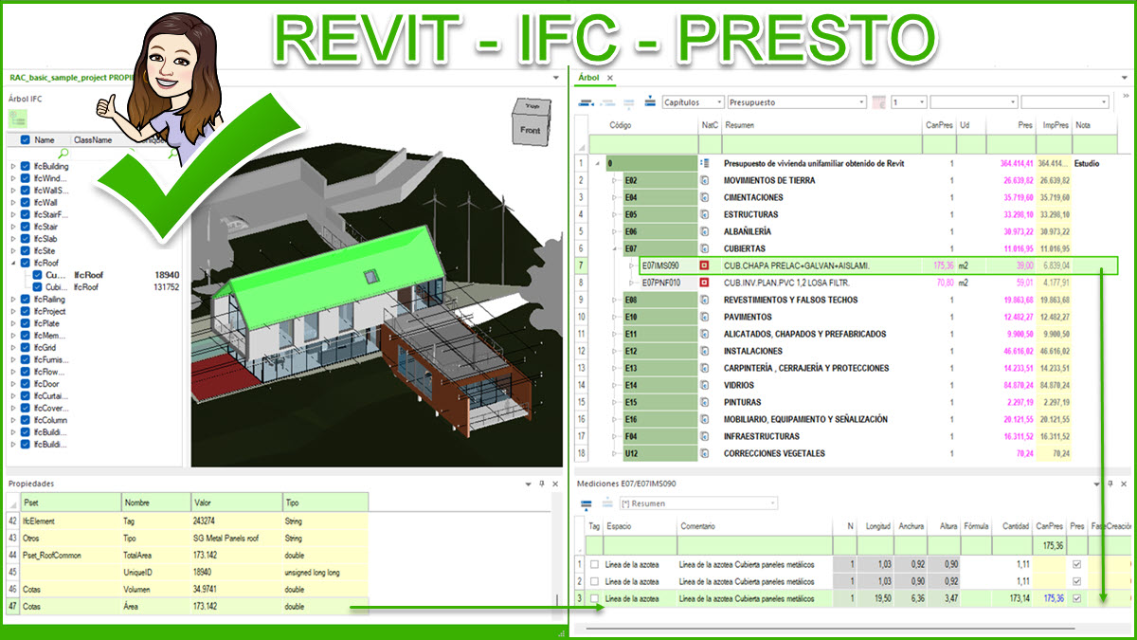Viewport: 1137px width, 640px height.
Task: Click the NatC chapter icon for E02 row
Action: 704,180
